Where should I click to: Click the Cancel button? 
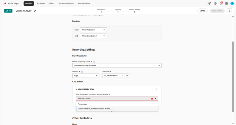(202, 11)
